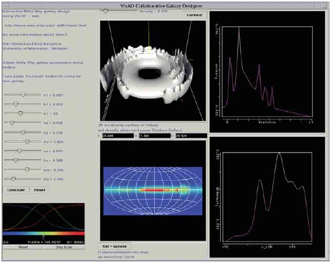Image resolution: width=332 pixels, height=263 pixels.
Task: Click the 'VisAD Collaborative Galaxy Designer' title text
Action: click(x=161, y=5)
